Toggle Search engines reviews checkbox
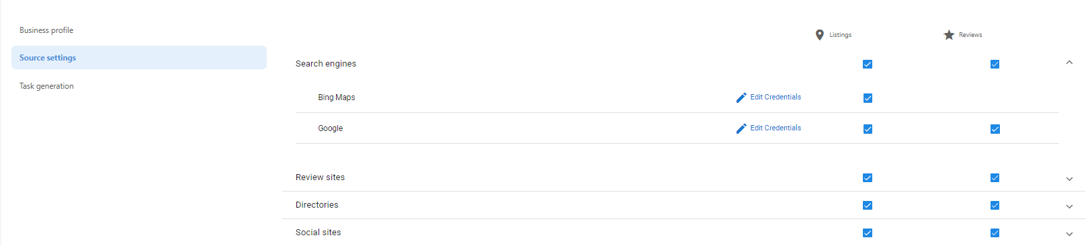This screenshot has height=246, width=1092. tap(995, 65)
